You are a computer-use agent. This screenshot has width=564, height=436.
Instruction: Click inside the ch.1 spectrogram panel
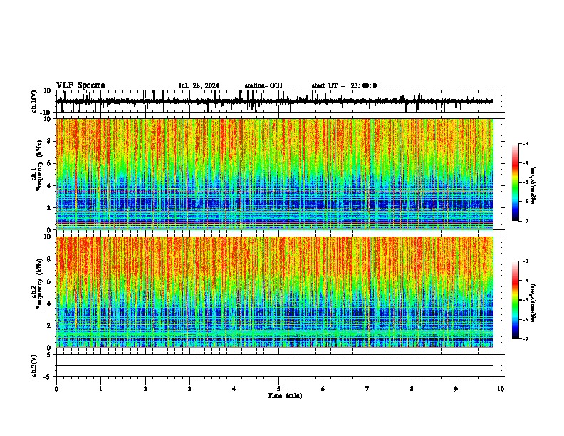pyautogui.click(x=275, y=174)
